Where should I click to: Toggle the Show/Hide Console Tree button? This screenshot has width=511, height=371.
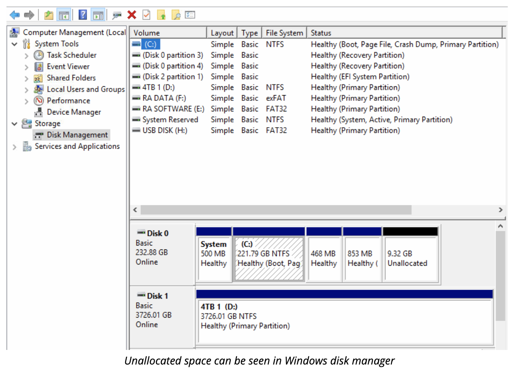(x=63, y=15)
